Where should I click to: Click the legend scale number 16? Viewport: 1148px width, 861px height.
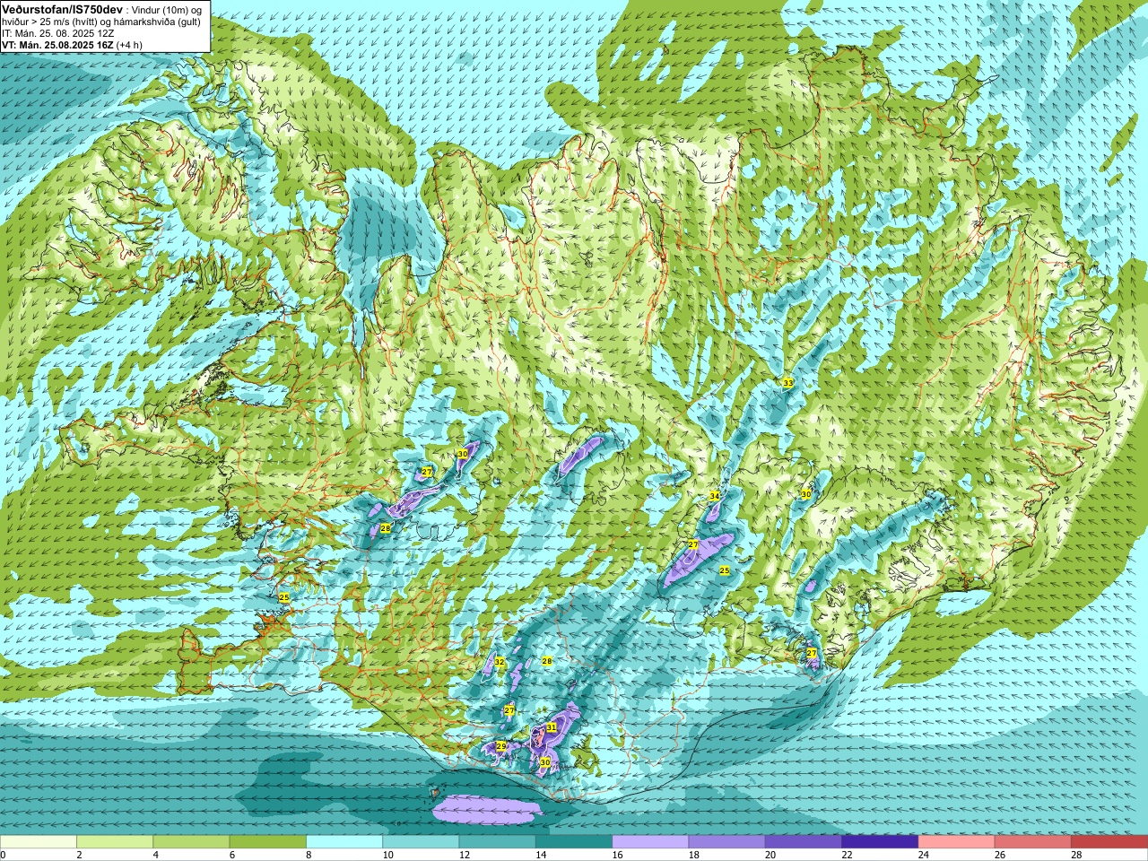[x=617, y=855]
